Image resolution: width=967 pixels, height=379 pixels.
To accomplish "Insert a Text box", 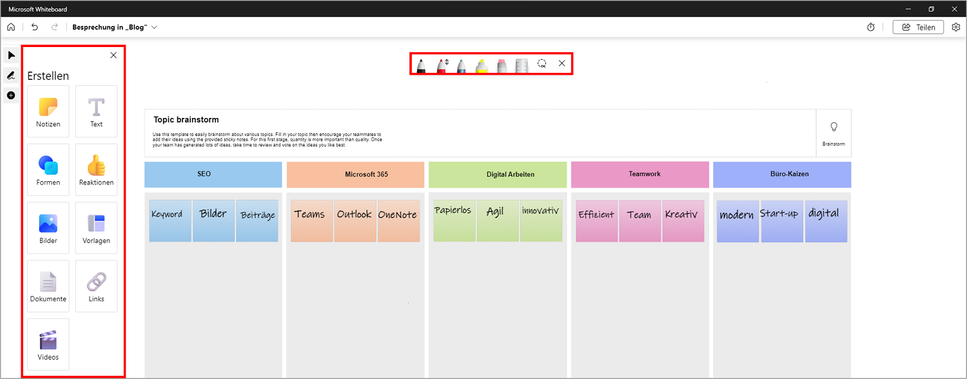I will coord(96,112).
